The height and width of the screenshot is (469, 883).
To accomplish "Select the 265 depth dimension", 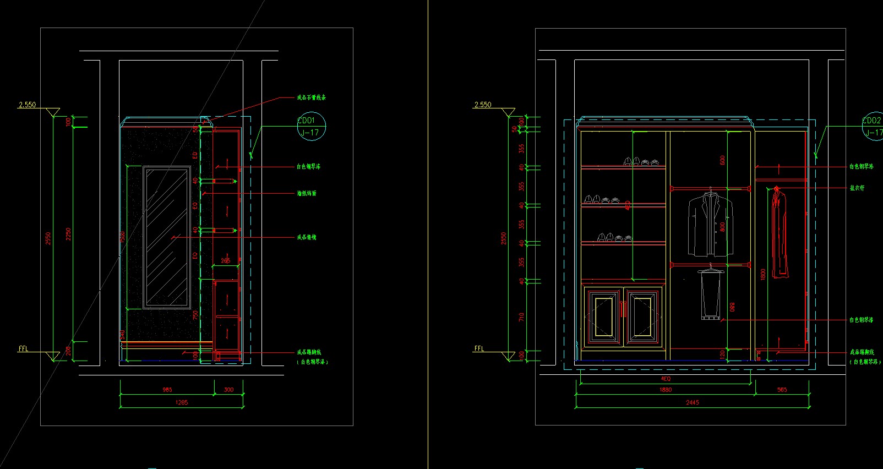I will pyautogui.click(x=226, y=260).
